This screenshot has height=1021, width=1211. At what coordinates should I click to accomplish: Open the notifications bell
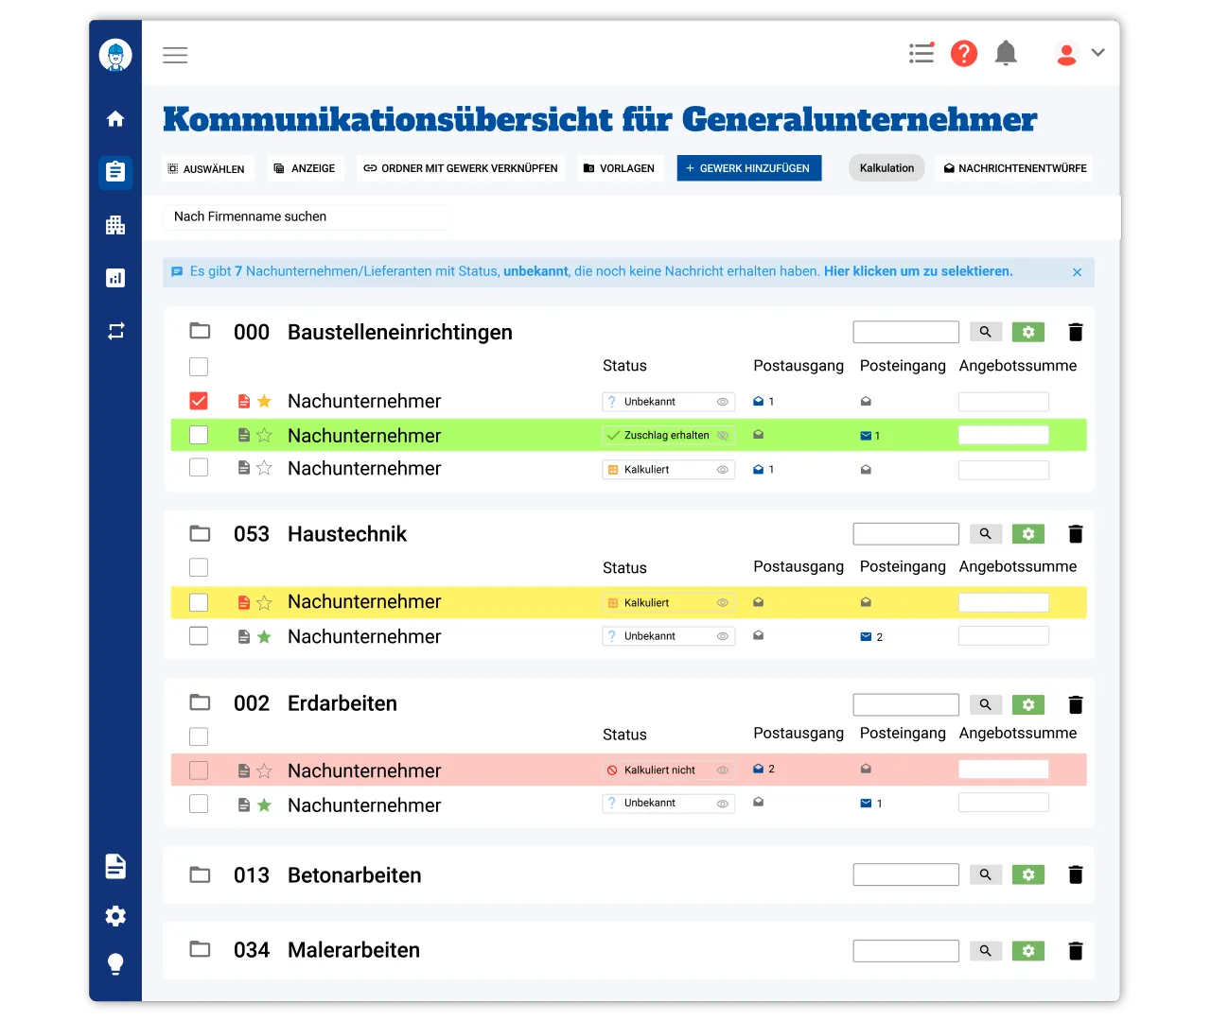tap(1006, 54)
